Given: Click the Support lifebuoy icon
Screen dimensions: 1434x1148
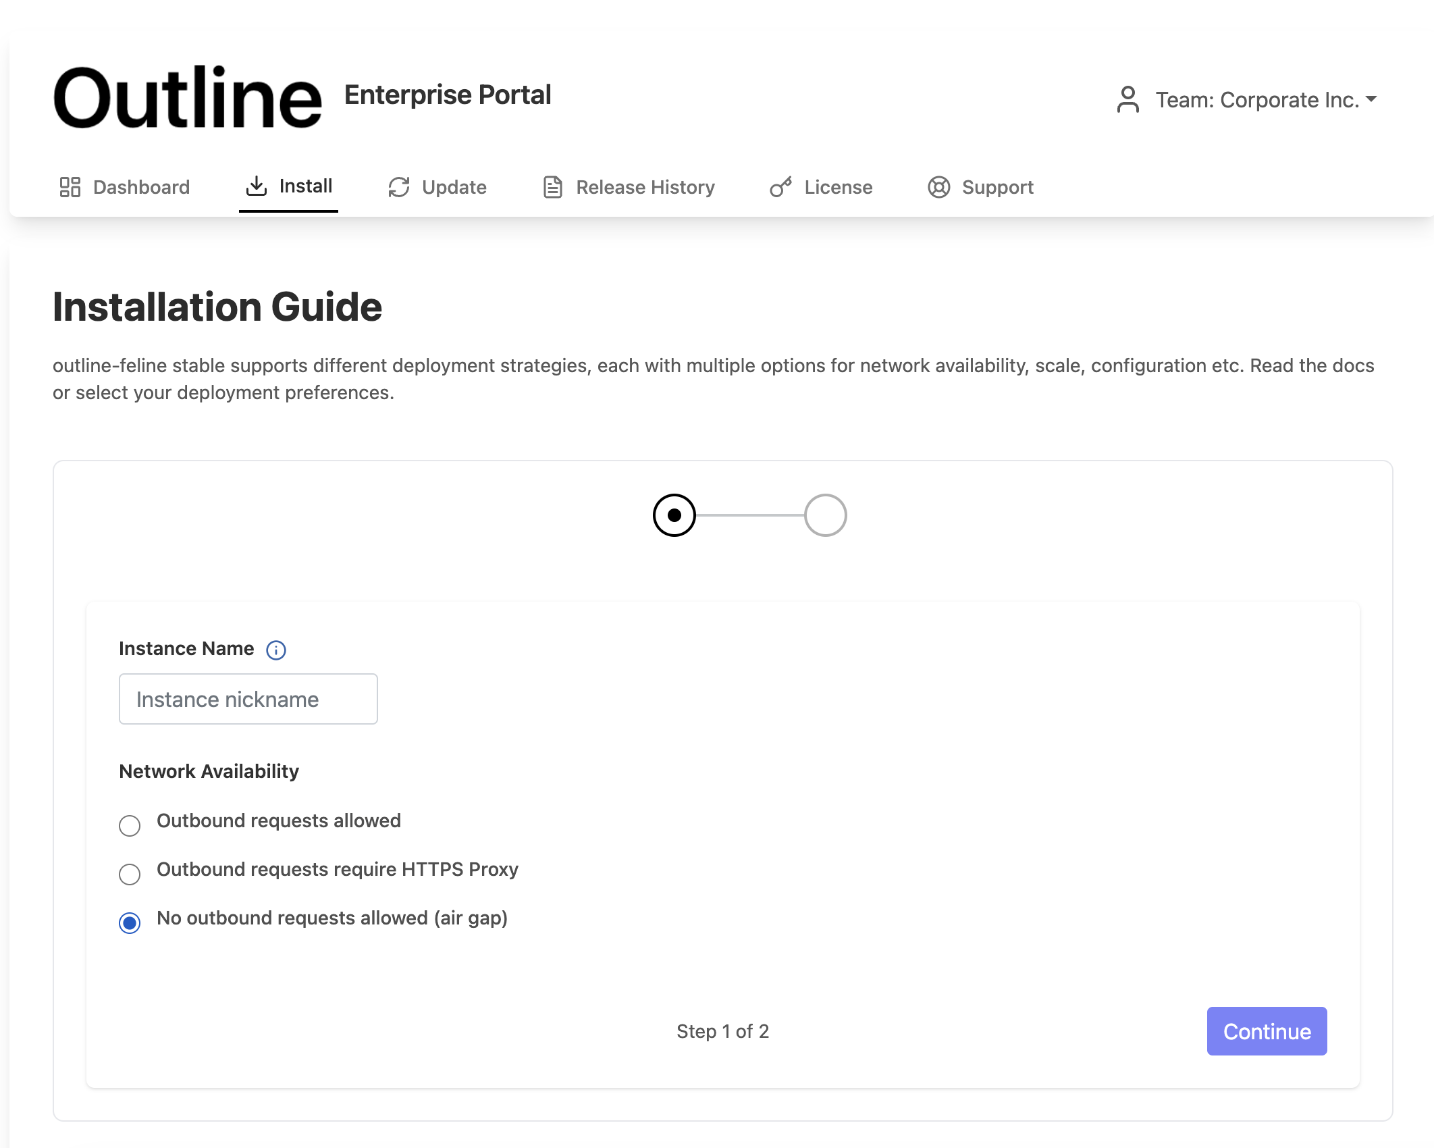Looking at the screenshot, I should tap(938, 187).
